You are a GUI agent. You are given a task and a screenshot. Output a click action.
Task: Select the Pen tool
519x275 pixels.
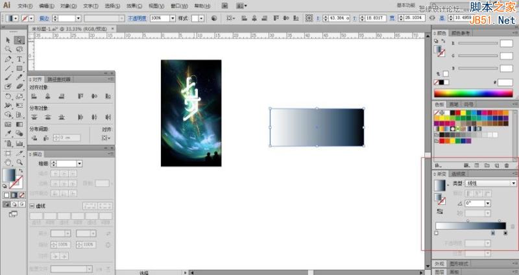pos(8,59)
